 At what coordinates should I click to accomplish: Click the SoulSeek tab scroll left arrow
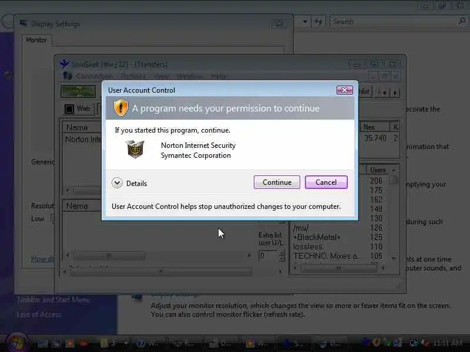(x=384, y=93)
